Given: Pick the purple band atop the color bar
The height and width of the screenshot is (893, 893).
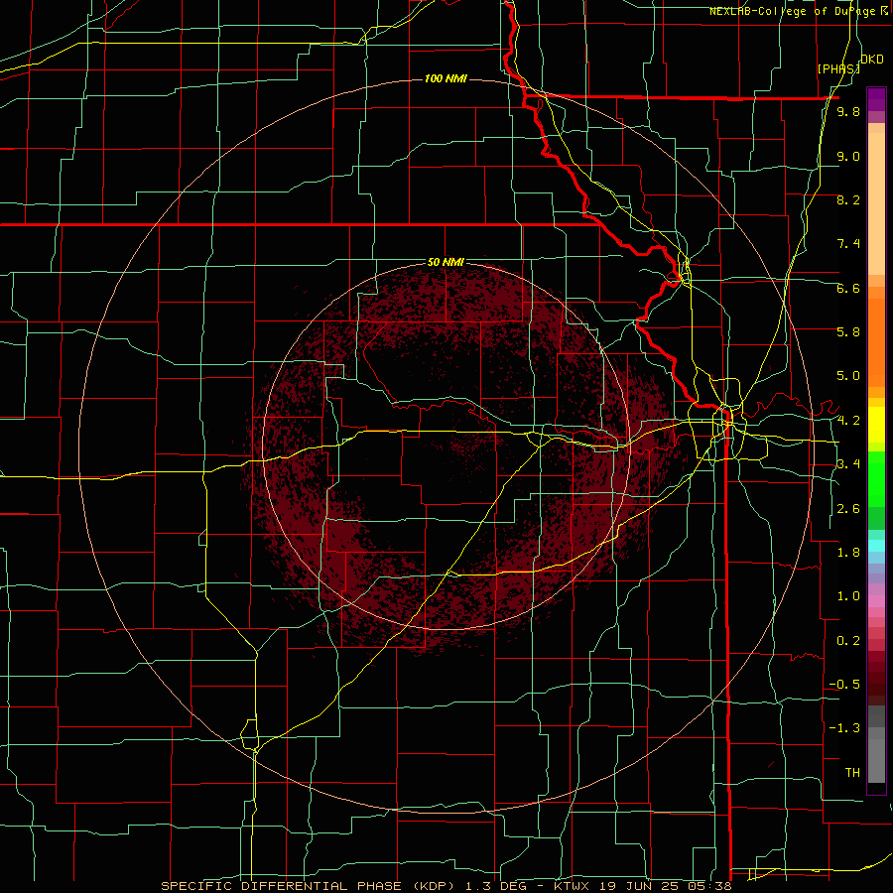Looking at the screenshot, I should 876,100.
